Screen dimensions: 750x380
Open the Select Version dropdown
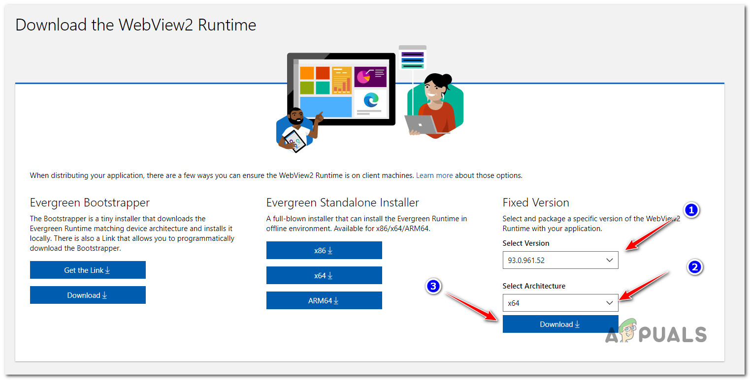pyautogui.click(x=560, y=260)
